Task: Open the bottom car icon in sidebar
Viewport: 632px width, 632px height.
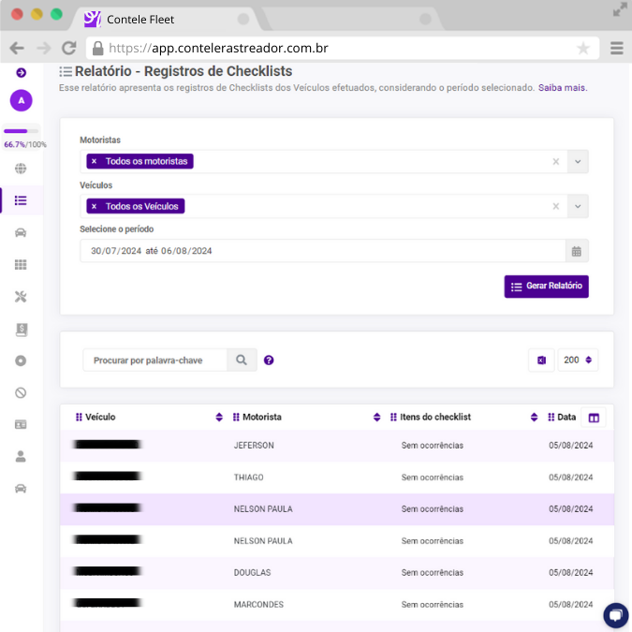Action: (x=21, y=489)
